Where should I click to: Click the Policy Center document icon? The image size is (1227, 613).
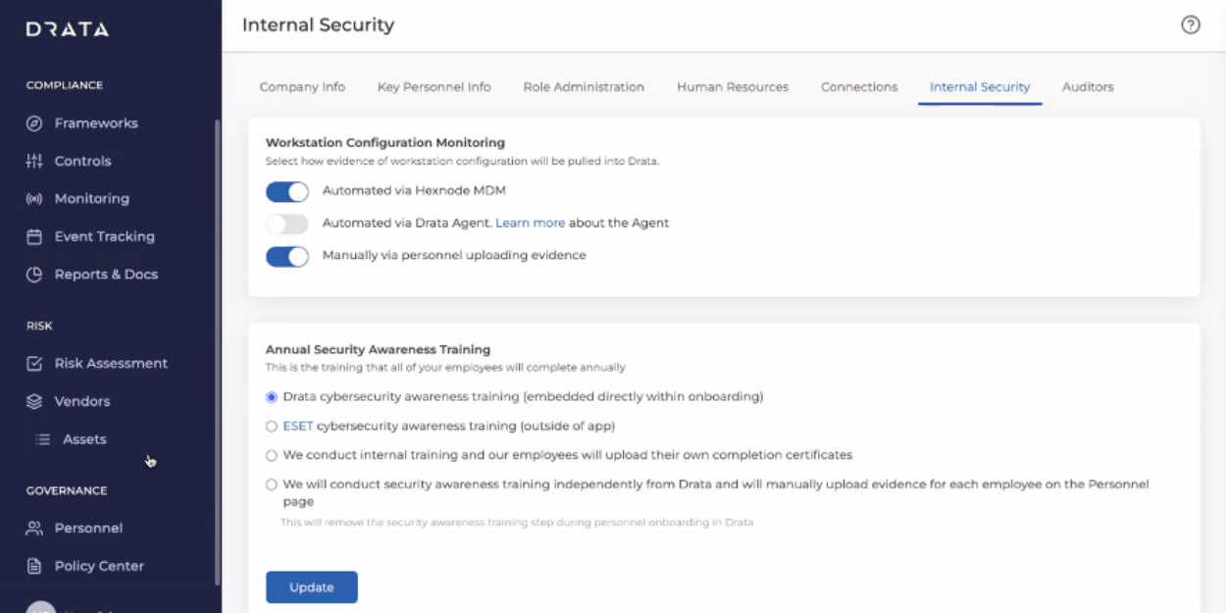(x=34, y=566)
